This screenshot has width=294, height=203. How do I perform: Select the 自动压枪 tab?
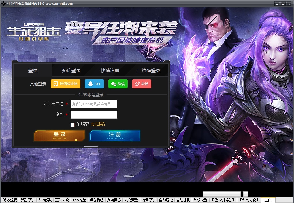click(166, 200)
